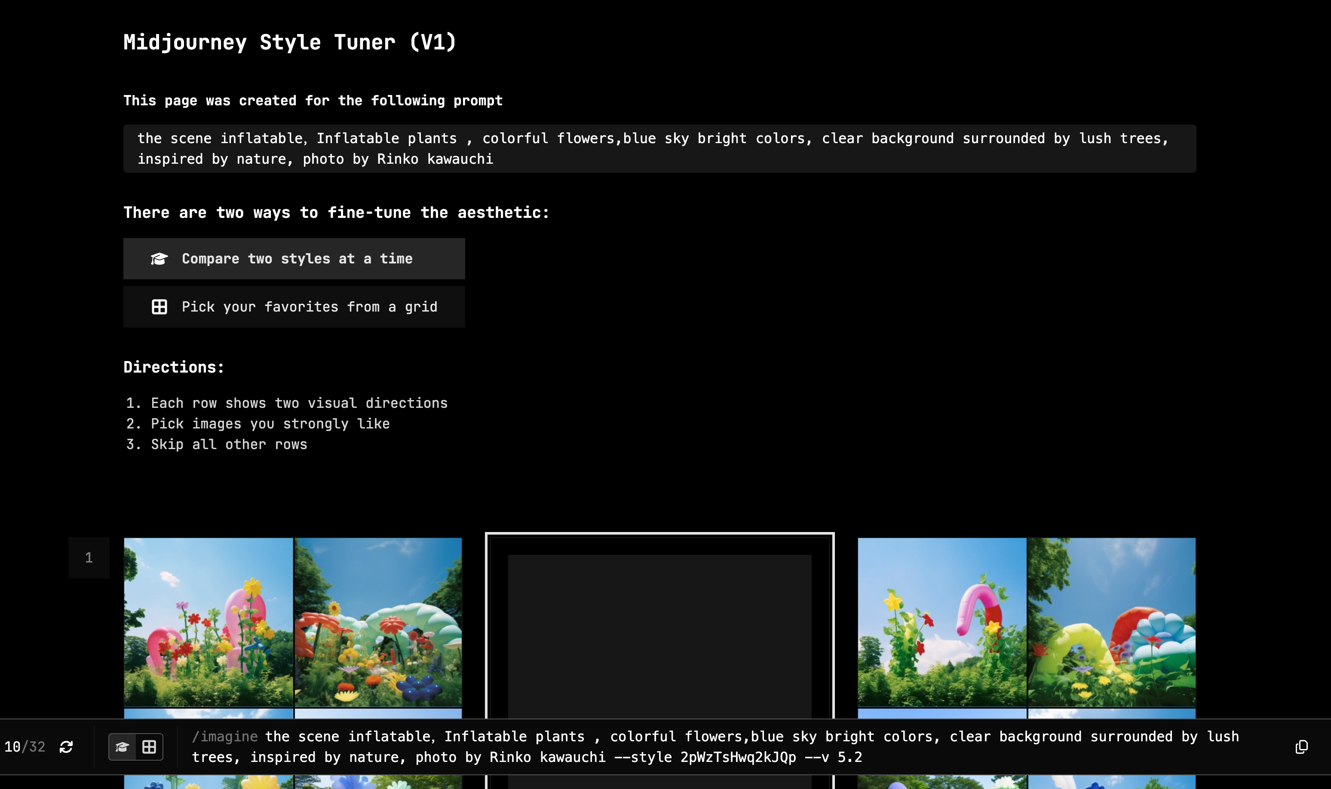Click the partially visible blue flower thumbnail at bottom-left

[x=208, y=782]
